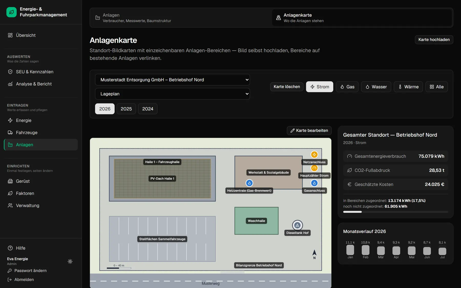
Task: Click Passwort ändern link
Action: (x=30, y=271)
